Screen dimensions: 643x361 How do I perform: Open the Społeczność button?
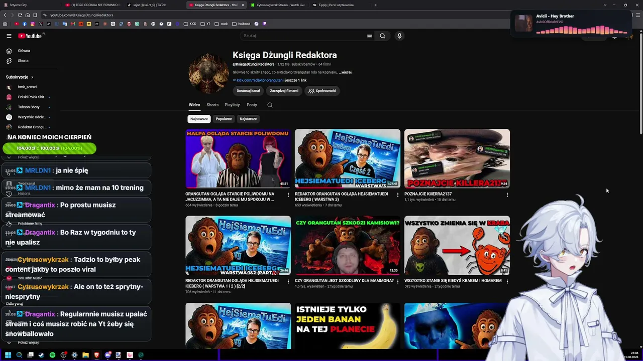[322, 91]
